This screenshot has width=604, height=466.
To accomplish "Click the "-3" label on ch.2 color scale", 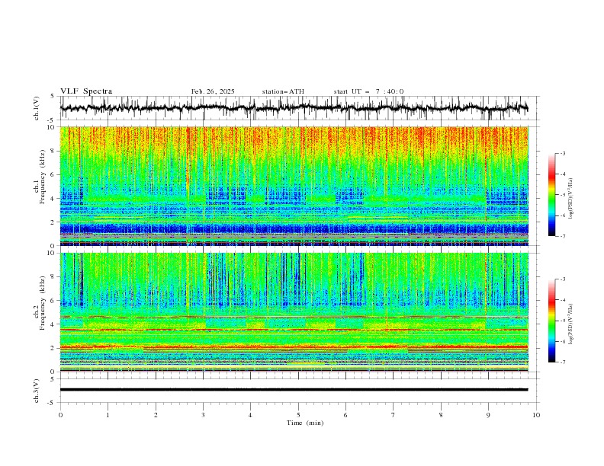I will click(x=563, y=279).
